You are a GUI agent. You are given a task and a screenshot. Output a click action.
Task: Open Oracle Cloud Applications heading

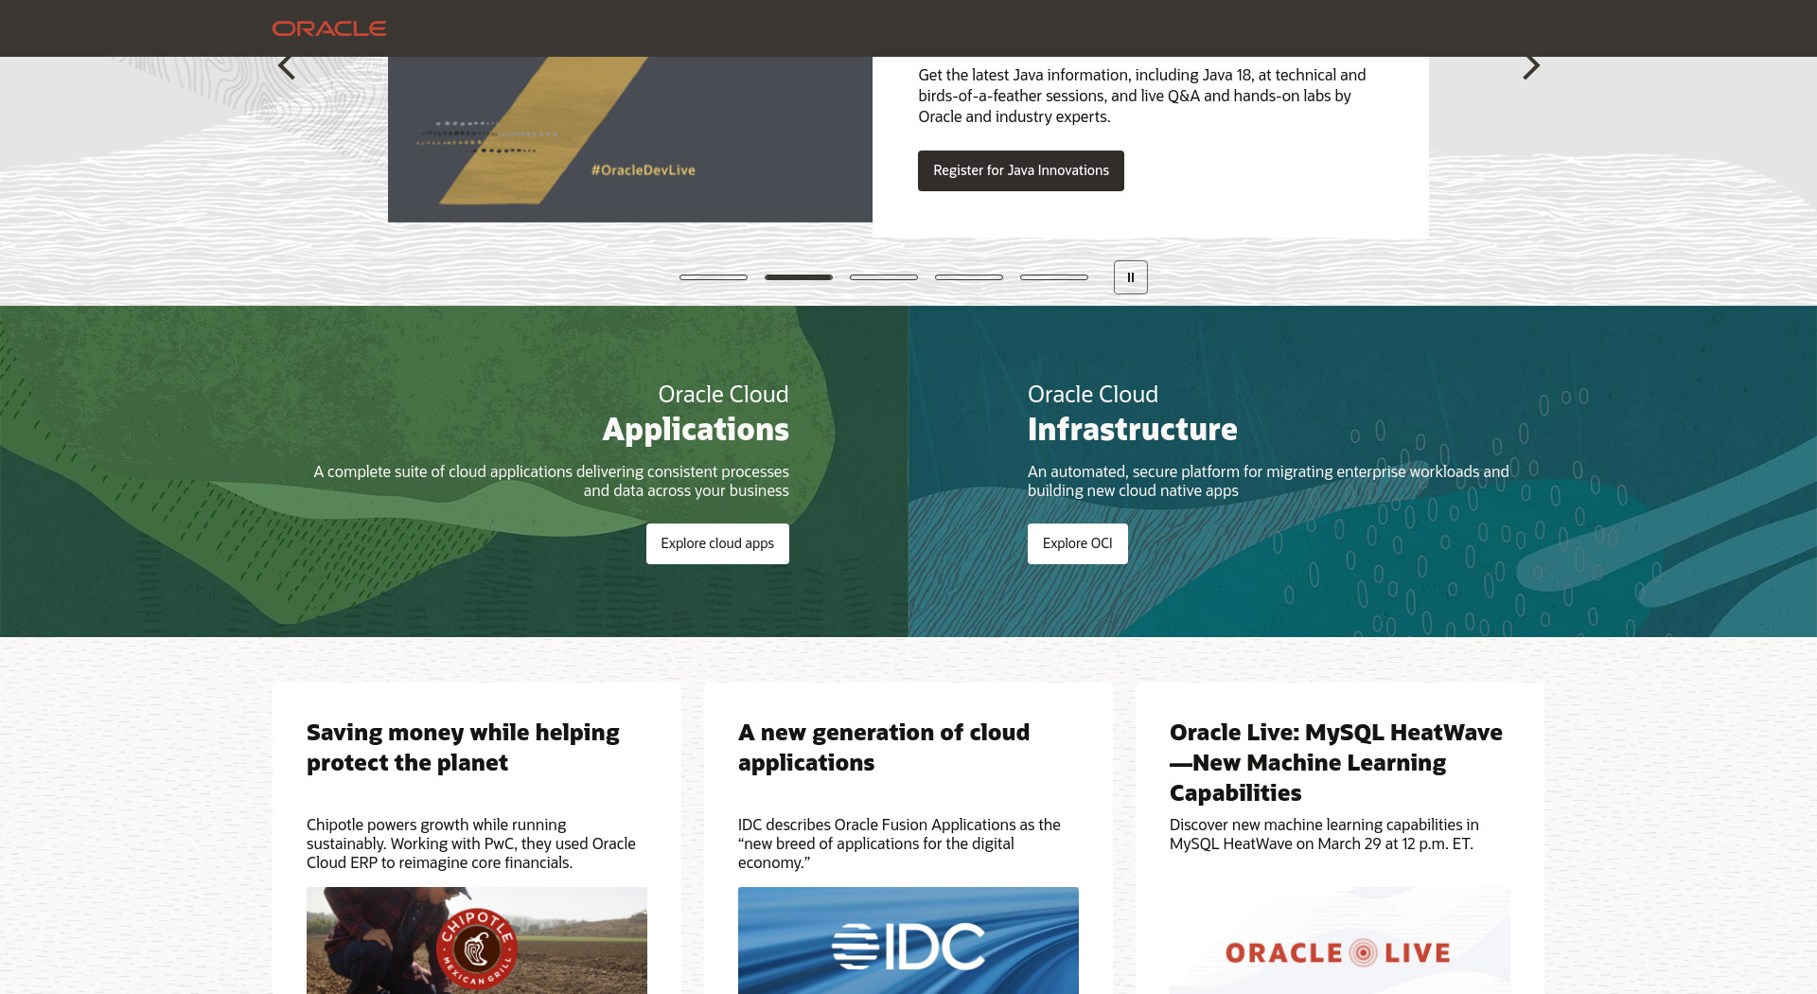696,414
